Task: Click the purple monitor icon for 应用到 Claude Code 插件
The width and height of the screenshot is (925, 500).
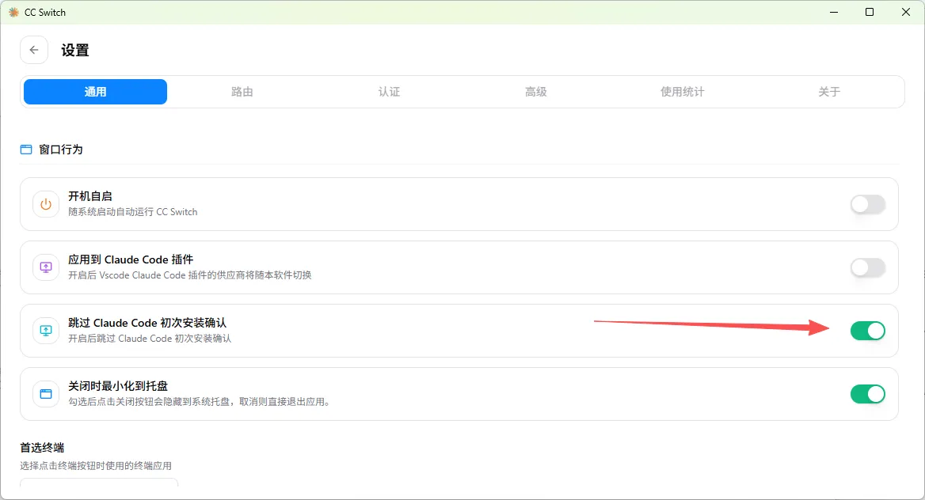Action: pyautogui.click(x=45, y=267)
